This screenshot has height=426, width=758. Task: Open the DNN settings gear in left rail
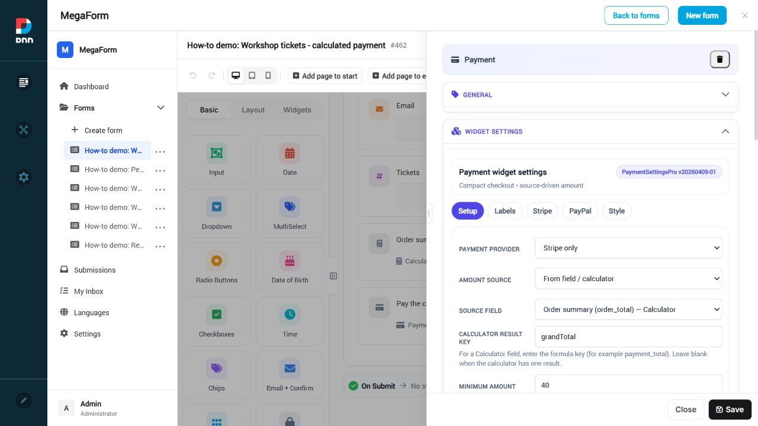pyautogui.click(x=24, y=177)
